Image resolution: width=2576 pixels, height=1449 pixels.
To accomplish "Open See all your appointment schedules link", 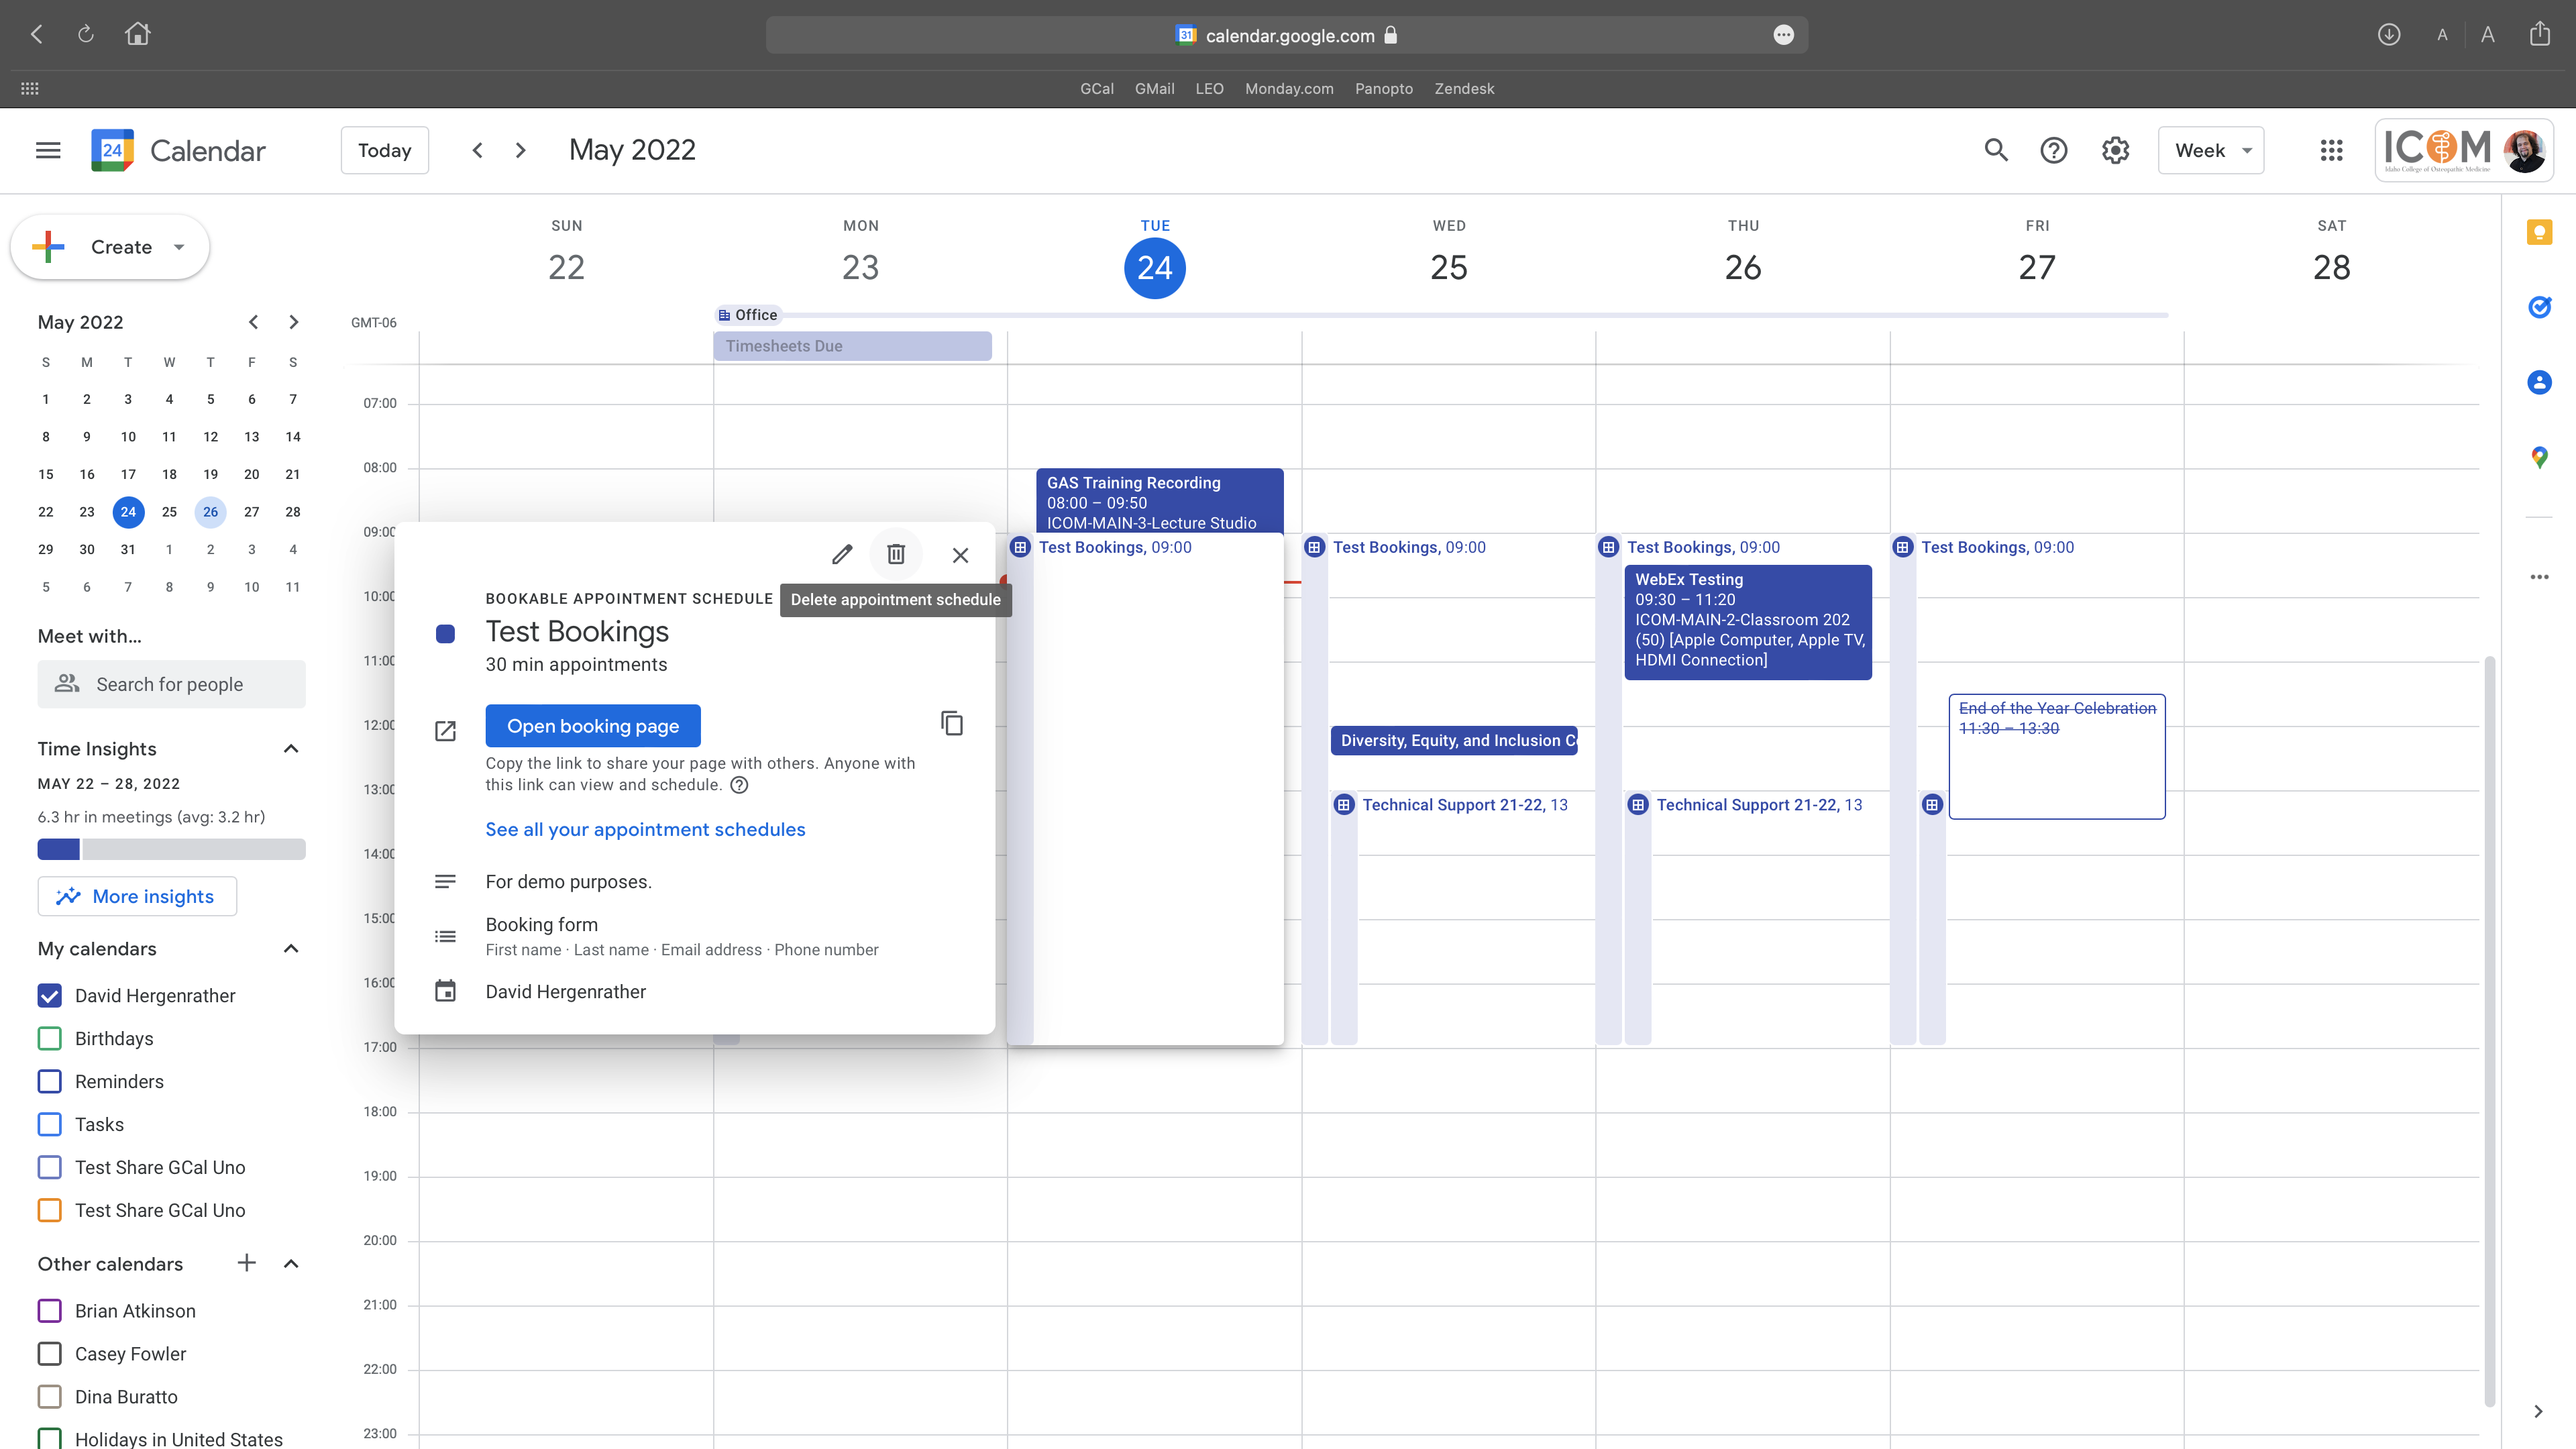I will point(645,829).
